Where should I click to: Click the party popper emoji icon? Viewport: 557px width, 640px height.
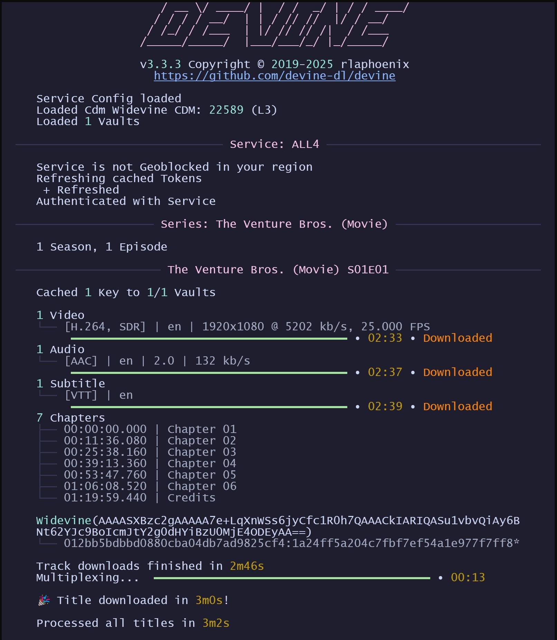44,600
